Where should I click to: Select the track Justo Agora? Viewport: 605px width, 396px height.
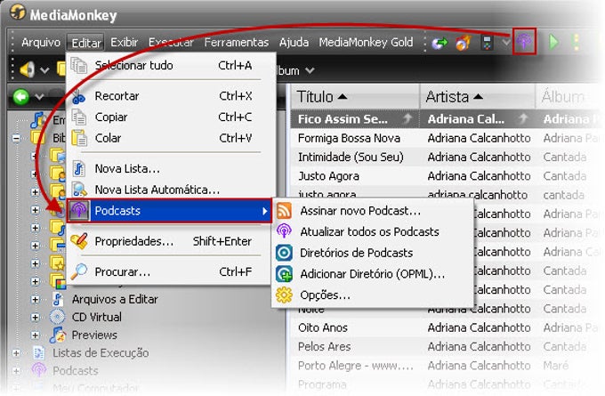click(328, 176)
